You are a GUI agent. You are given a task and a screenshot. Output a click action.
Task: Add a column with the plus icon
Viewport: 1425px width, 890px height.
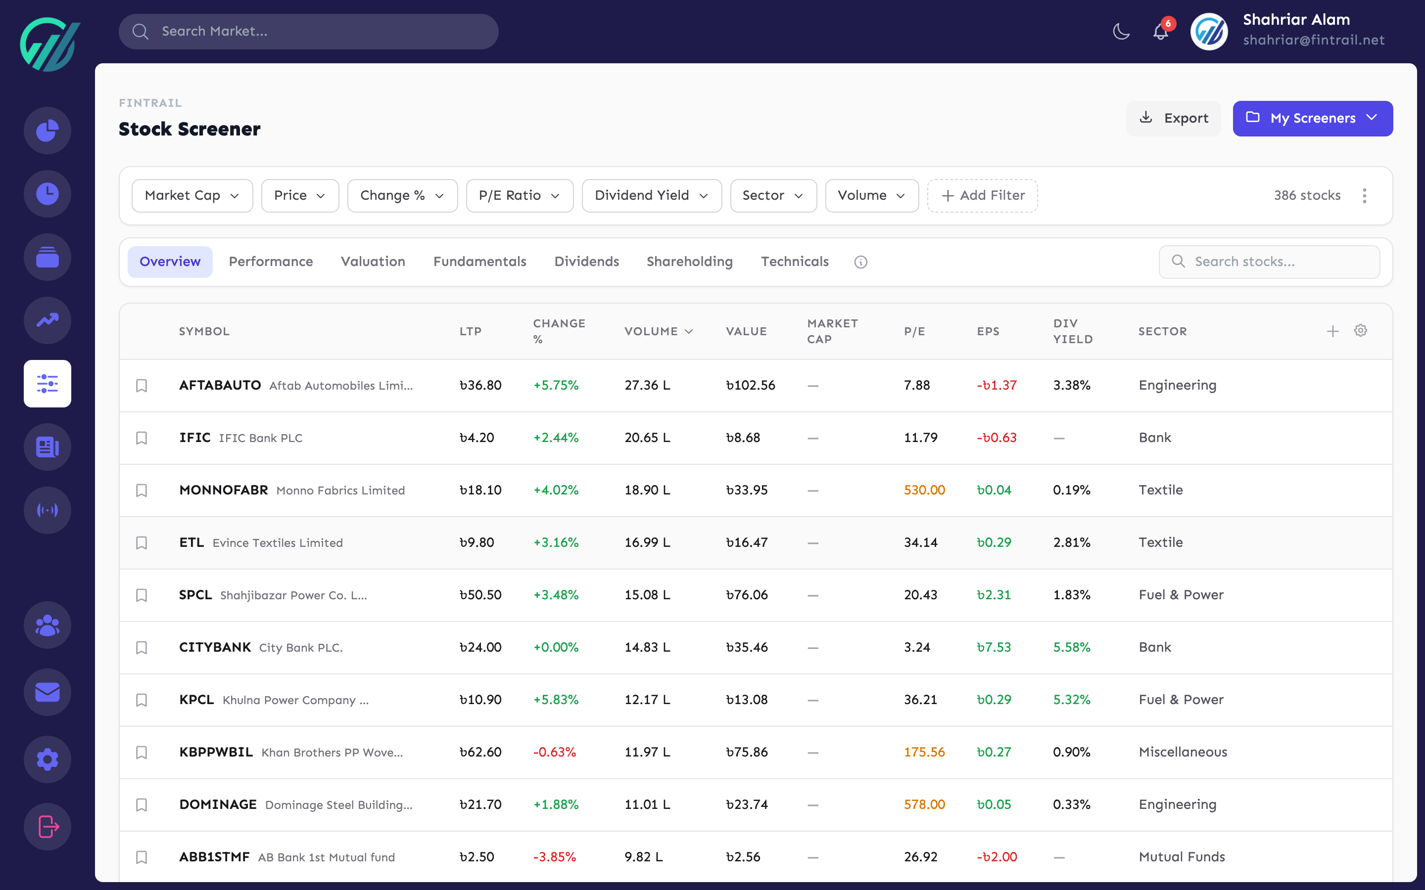click(x=1332, y=331)
